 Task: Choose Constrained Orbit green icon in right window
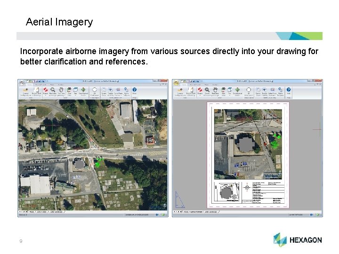click(237, 89)
